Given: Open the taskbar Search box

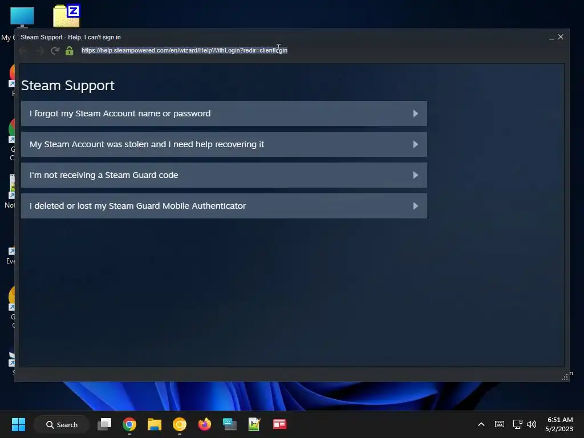Looking at the screenshot, I should pyautogui.click(x=62, y=424).
